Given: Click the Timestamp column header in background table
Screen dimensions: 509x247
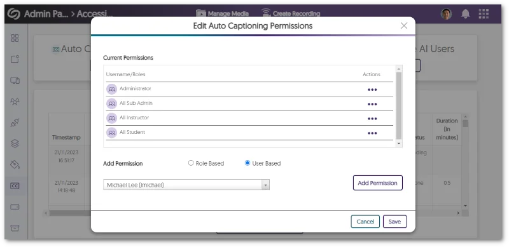Looking at the screenshot, I should 66,137.
